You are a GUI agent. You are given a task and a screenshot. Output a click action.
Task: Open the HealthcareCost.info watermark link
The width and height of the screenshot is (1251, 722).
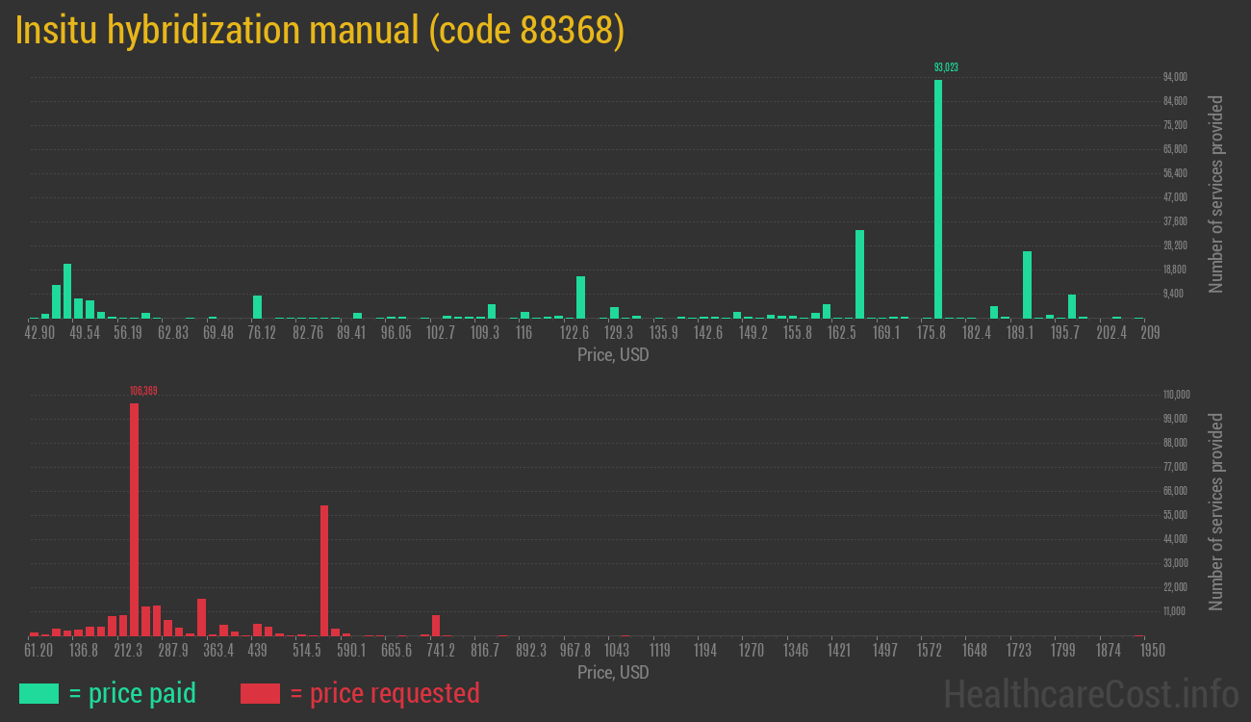point(1090,693)
